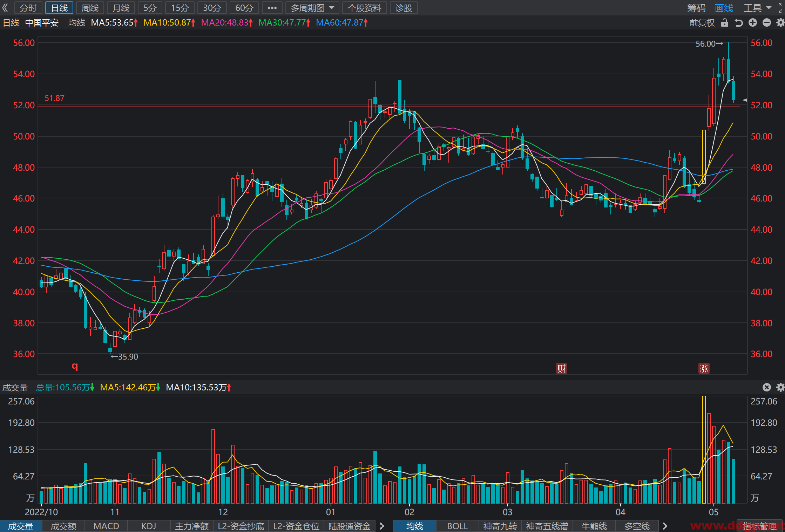Expand more periods via ellipsis button
The image size is (785, 532).
[272, 8]
